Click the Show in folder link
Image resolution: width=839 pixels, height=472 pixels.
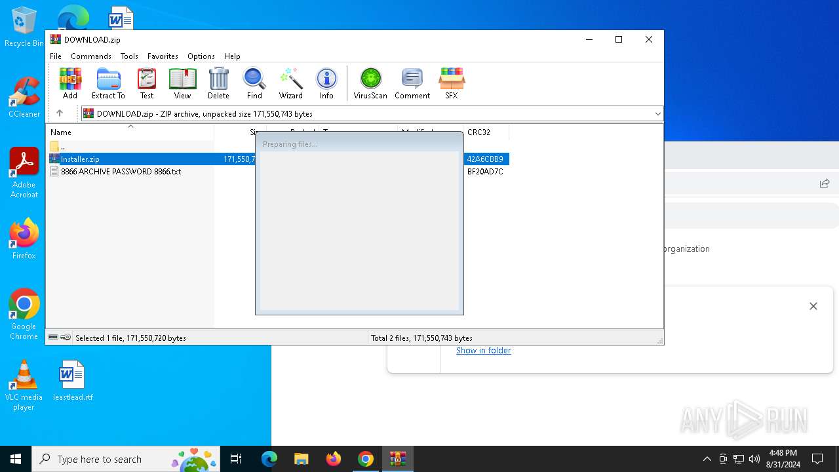coord(484,351)
